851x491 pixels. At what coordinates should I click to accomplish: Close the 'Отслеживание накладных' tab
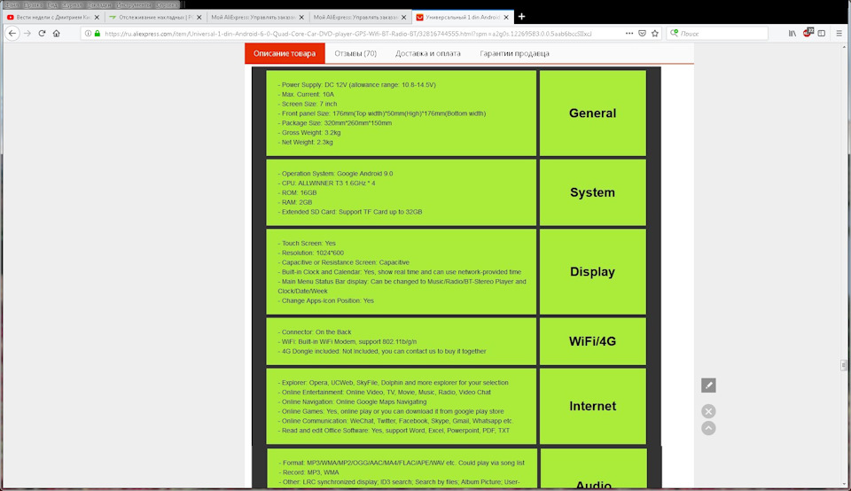click(199, 18)
